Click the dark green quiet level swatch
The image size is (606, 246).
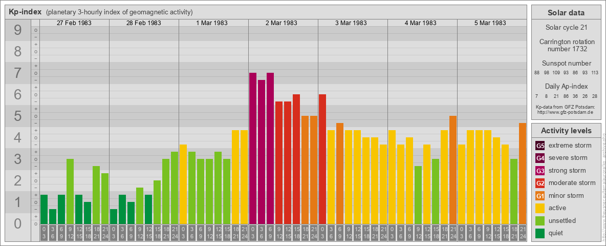[x=540, y=233]
